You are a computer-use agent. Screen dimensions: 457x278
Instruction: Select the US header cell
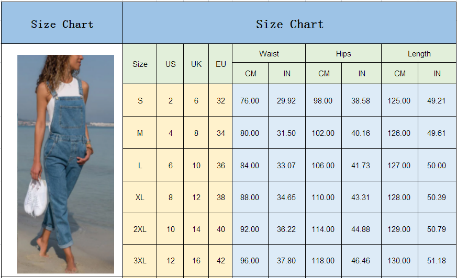click(170, 64)
